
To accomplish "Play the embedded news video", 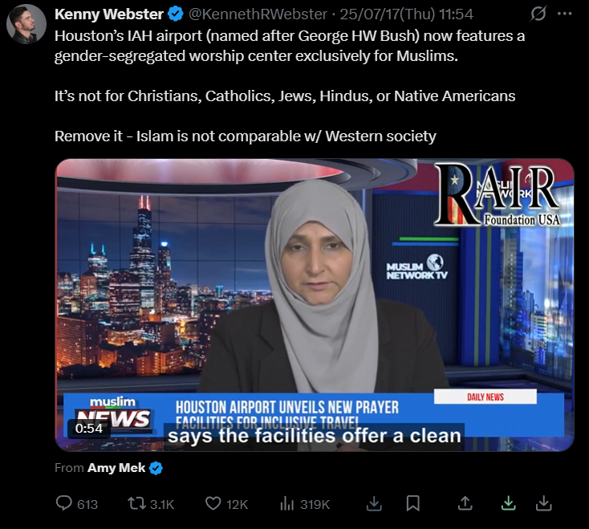I will tap(315, 305).
